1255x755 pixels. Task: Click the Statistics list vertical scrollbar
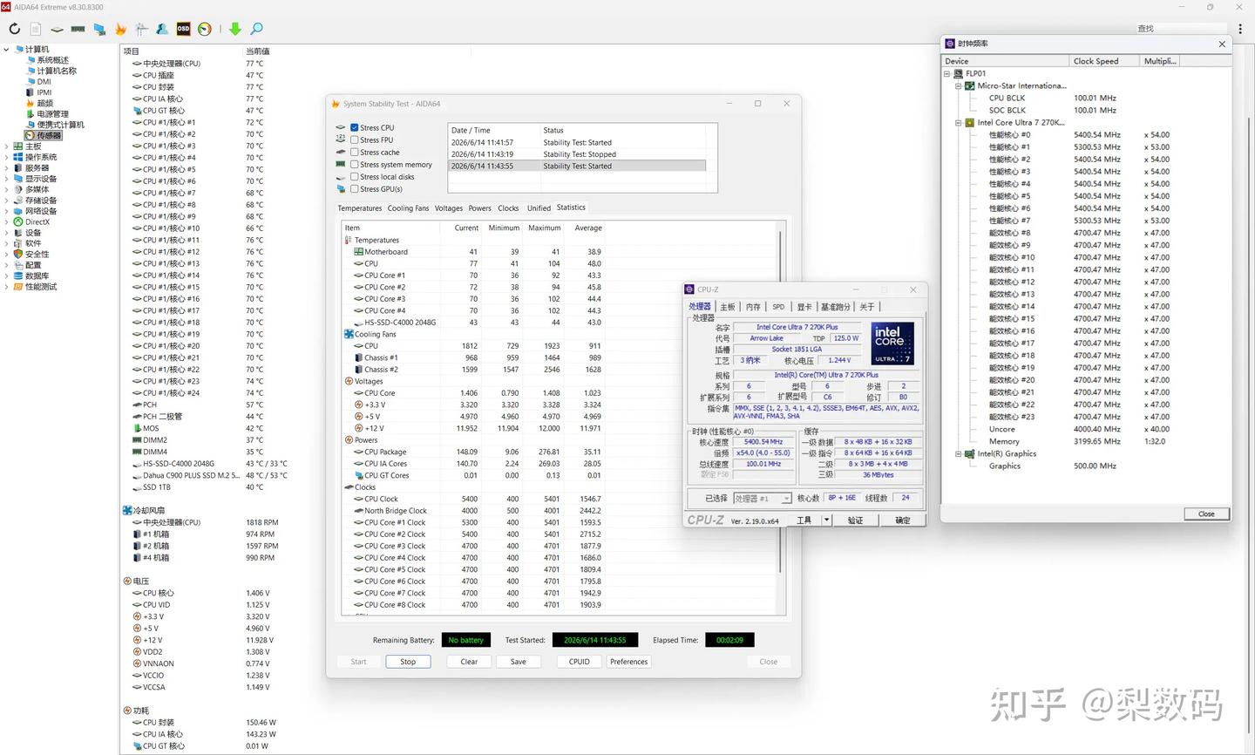pyautogui.click(x=780, y=401)
